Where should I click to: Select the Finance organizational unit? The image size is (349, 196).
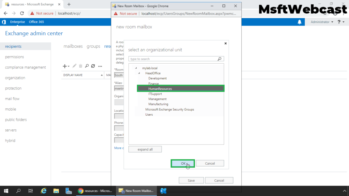(154, 84)
